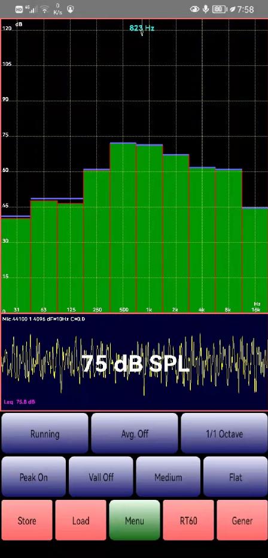
Task: Change the Medium response speed setting
Action: (x=168, y=477)
